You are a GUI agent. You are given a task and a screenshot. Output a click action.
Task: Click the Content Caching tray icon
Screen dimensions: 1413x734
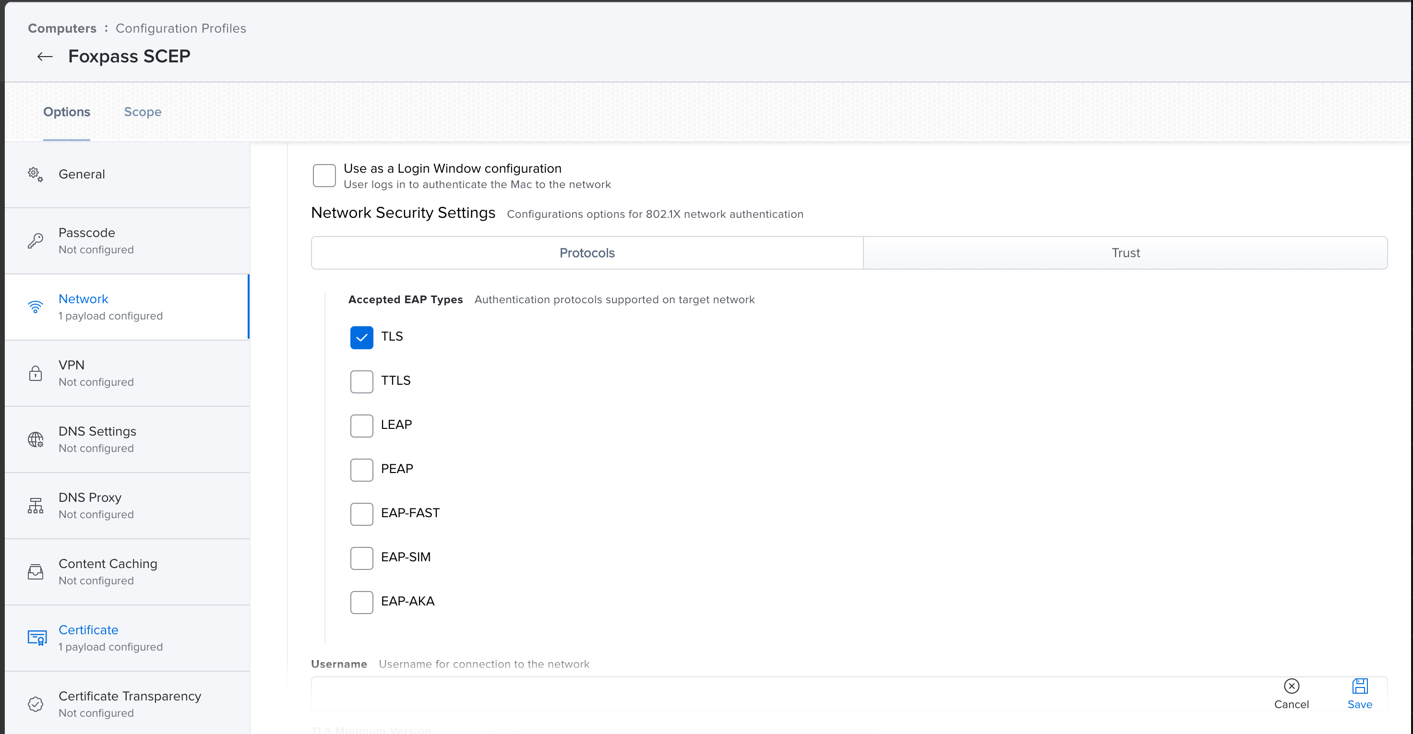click(36, 572)
